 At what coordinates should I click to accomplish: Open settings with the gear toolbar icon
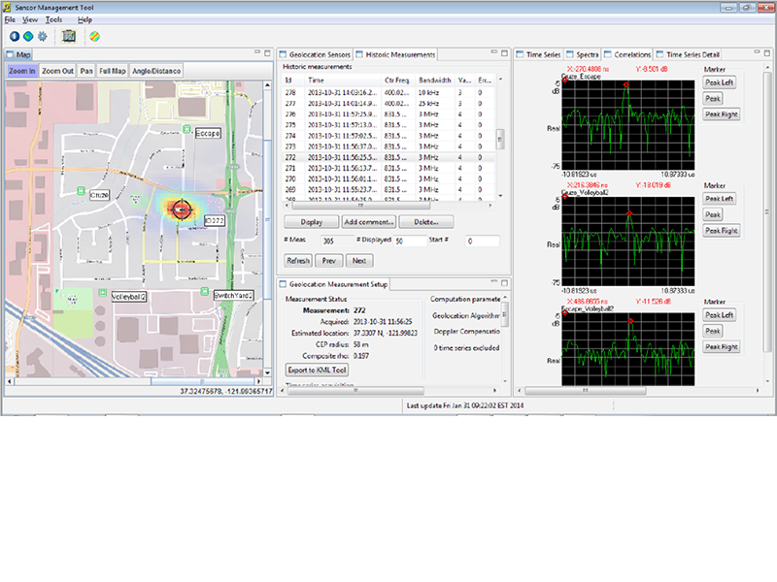(43, 36)
